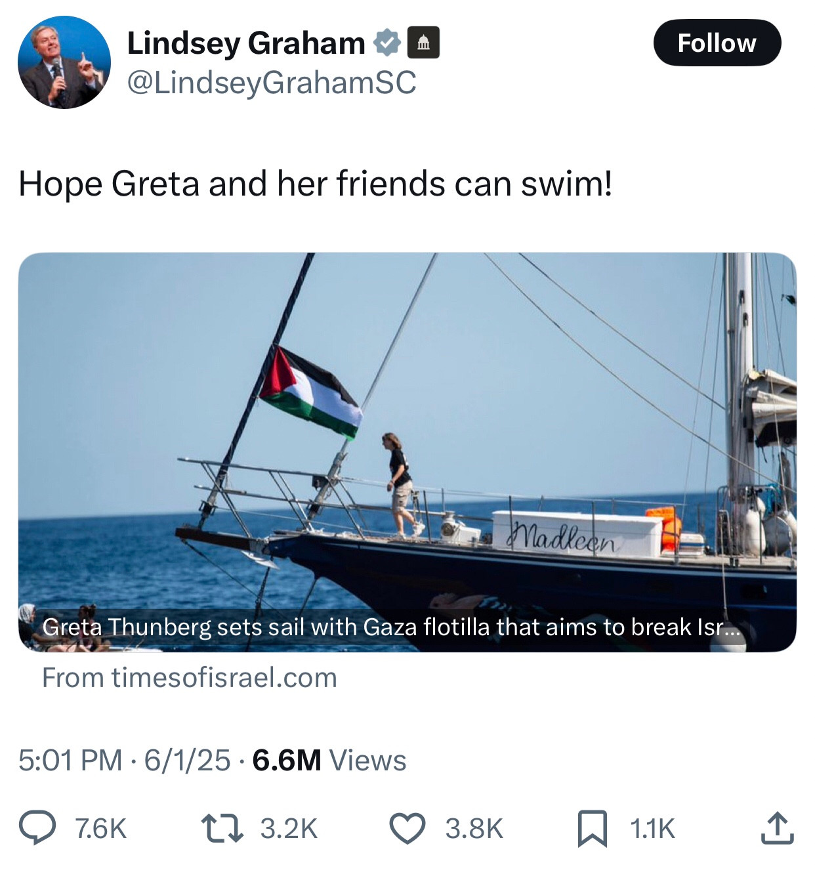This screenshot has width=815, height=880.
Task: Click the 7.6K replies count
Action: (100, 828)
